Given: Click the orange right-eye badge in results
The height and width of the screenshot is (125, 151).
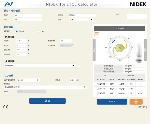Looking at the screenshot, I should (97, 34).
